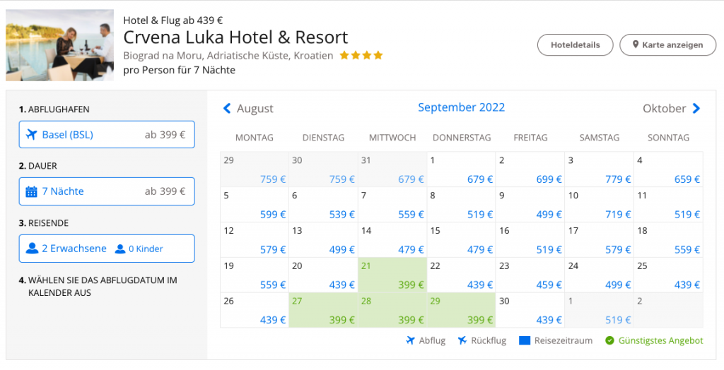724x370 pixels.
Task: Click the blue Reisezeitraum legend swatch
Action: coord(525,340)
